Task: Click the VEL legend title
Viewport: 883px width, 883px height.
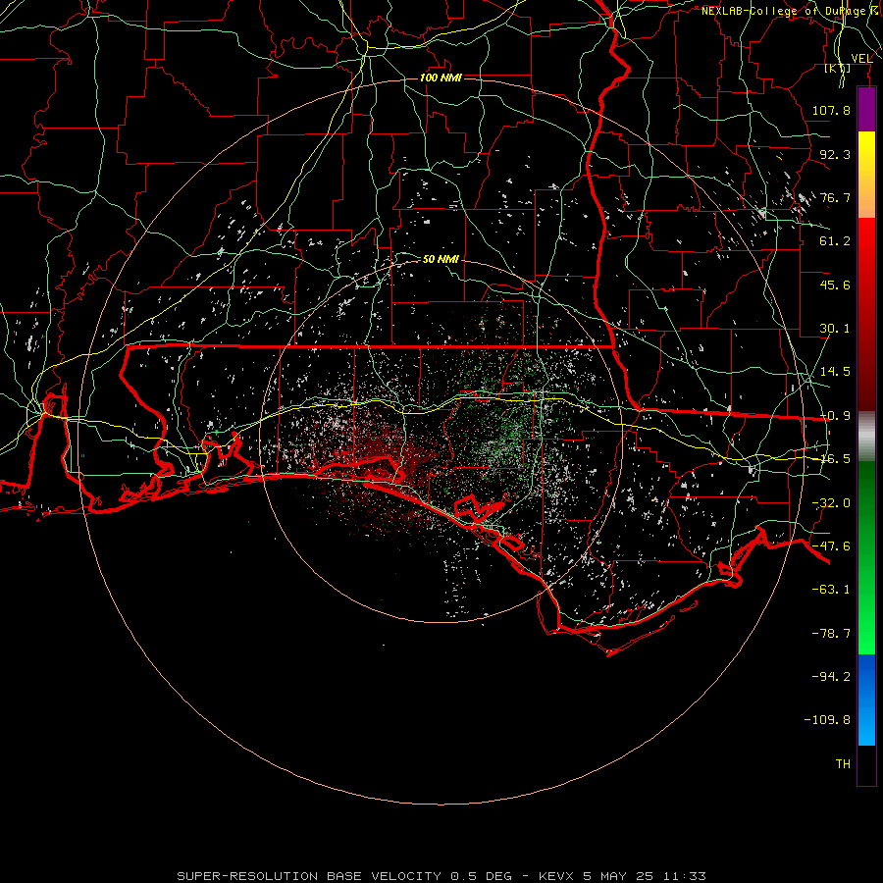Action: (x=861, y=59)
